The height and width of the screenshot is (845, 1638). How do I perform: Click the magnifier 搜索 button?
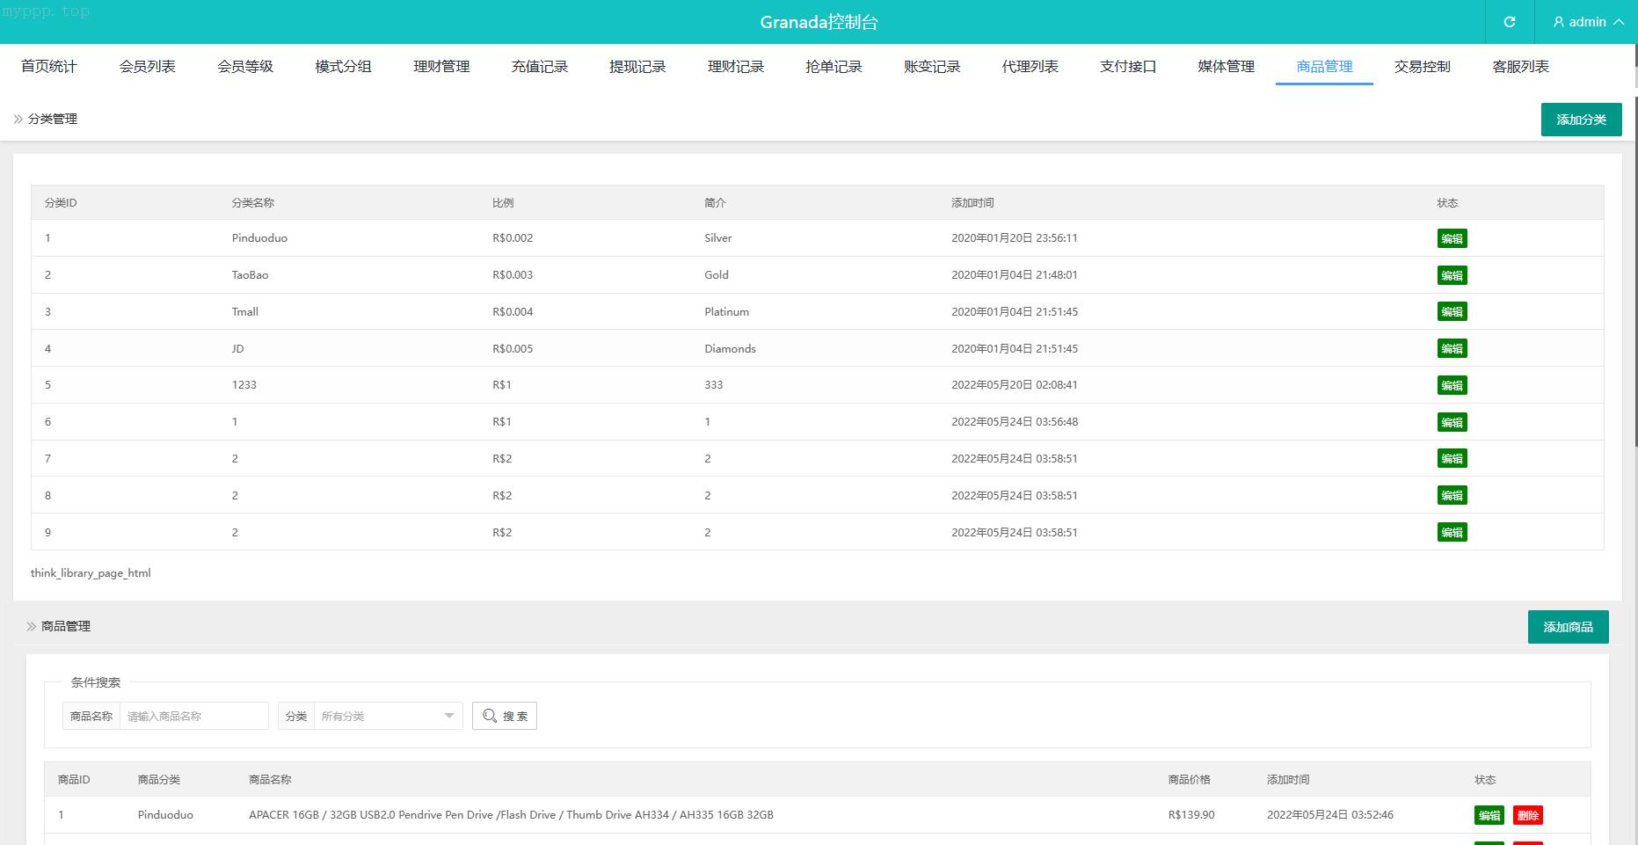505,716
